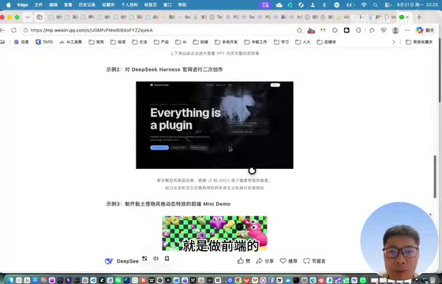Open the 产品 bookmarks folder

click(x=161, y=42)
